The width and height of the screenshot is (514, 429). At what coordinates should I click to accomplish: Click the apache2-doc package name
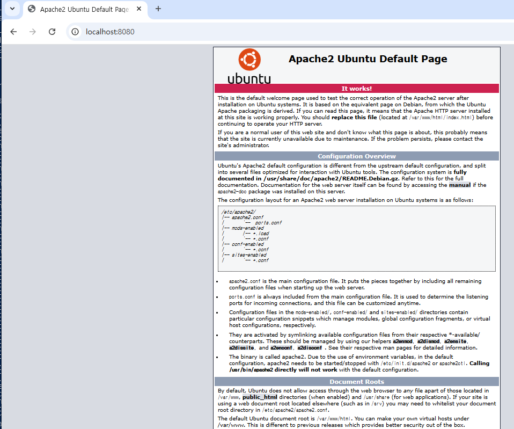[x=232, y=192]
